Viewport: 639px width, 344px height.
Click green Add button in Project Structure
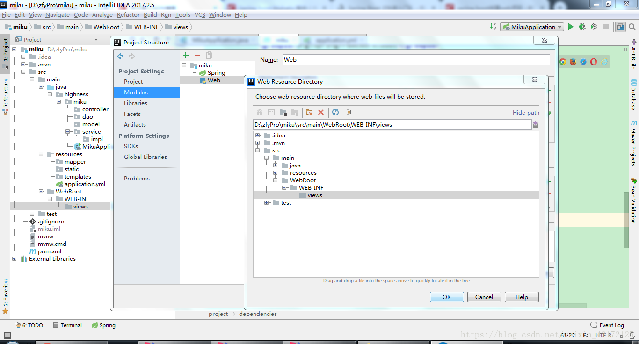186,55
